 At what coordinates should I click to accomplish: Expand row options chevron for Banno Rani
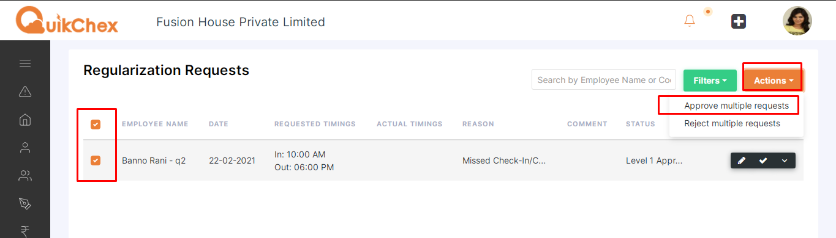tap(785, 160)
